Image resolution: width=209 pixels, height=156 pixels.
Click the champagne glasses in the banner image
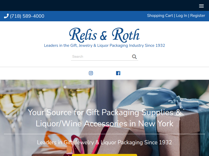point(47,101)
